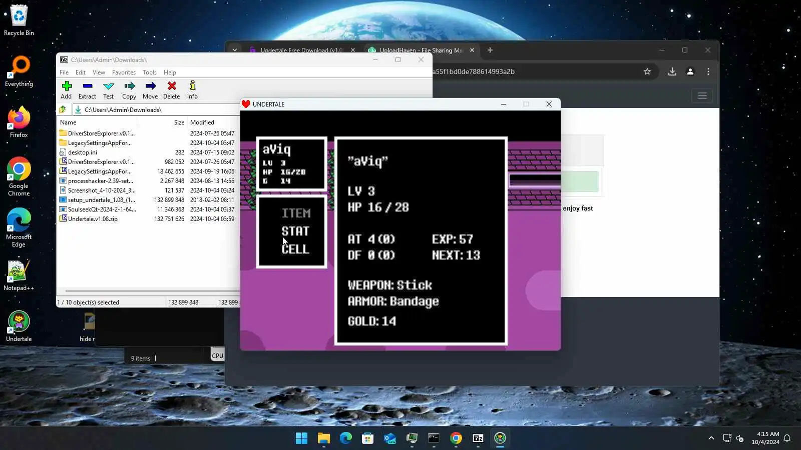Open the Chrome profile menu
This screenshot has width=801, height=450.
pos(690,71)
